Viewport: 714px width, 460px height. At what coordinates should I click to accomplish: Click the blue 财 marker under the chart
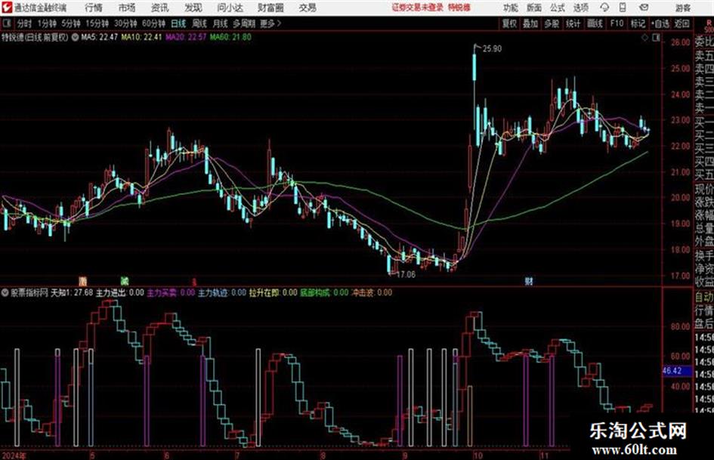[x=529, y=281]
